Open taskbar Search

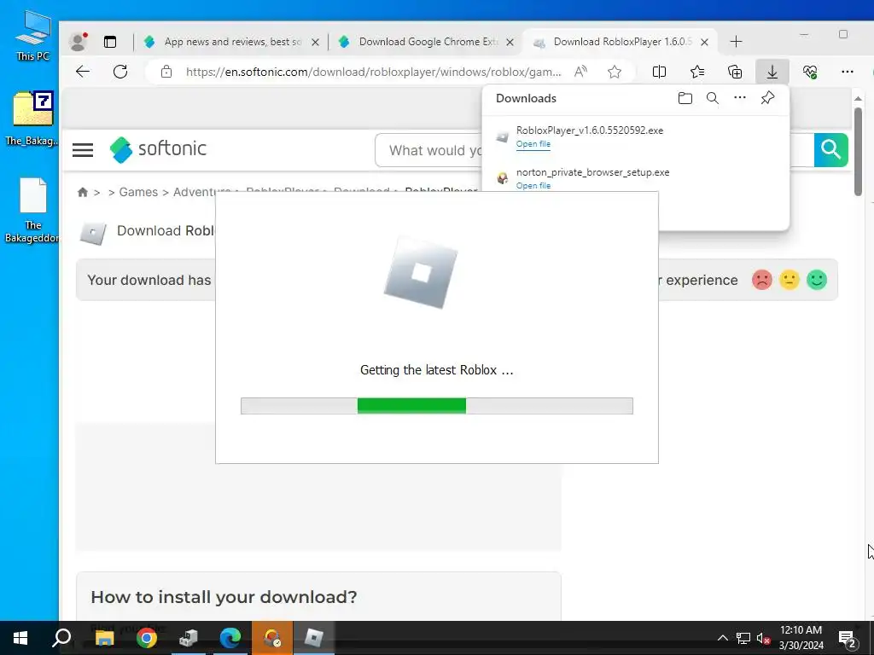coord(61,638)
